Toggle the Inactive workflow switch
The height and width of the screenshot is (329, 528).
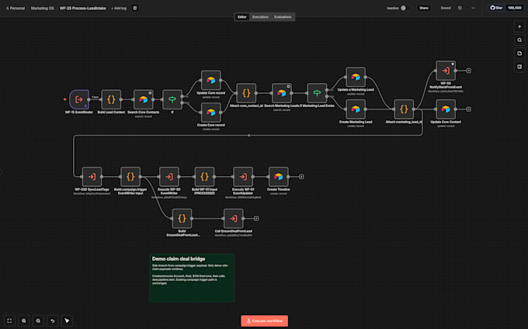tap(404, 8)
